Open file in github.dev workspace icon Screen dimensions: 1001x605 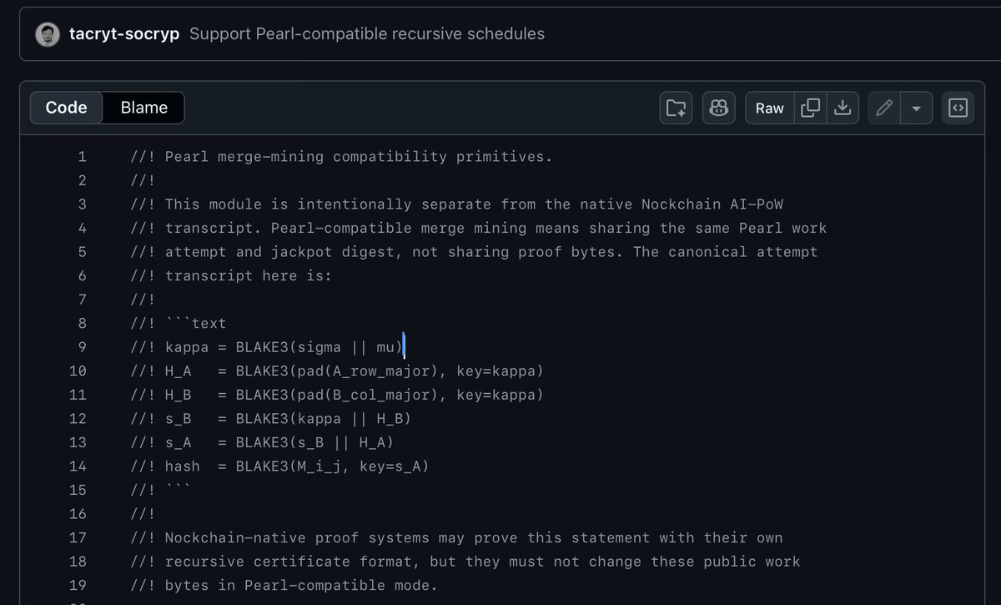coord(676,108)
